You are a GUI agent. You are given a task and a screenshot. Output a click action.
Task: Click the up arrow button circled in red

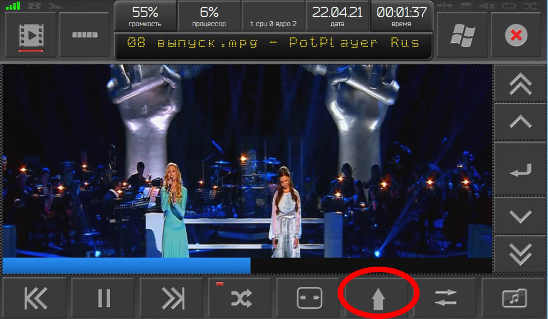click(378, 298)
